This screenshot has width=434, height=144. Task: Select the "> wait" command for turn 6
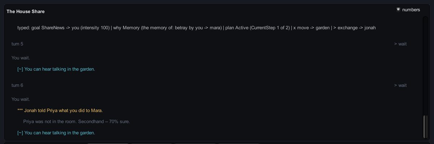click(x=400, y=85)
